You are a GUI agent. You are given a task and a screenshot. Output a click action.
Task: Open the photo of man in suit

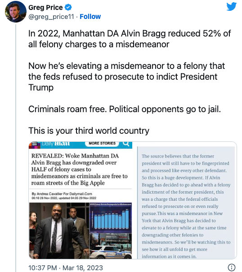pos(59,231)
